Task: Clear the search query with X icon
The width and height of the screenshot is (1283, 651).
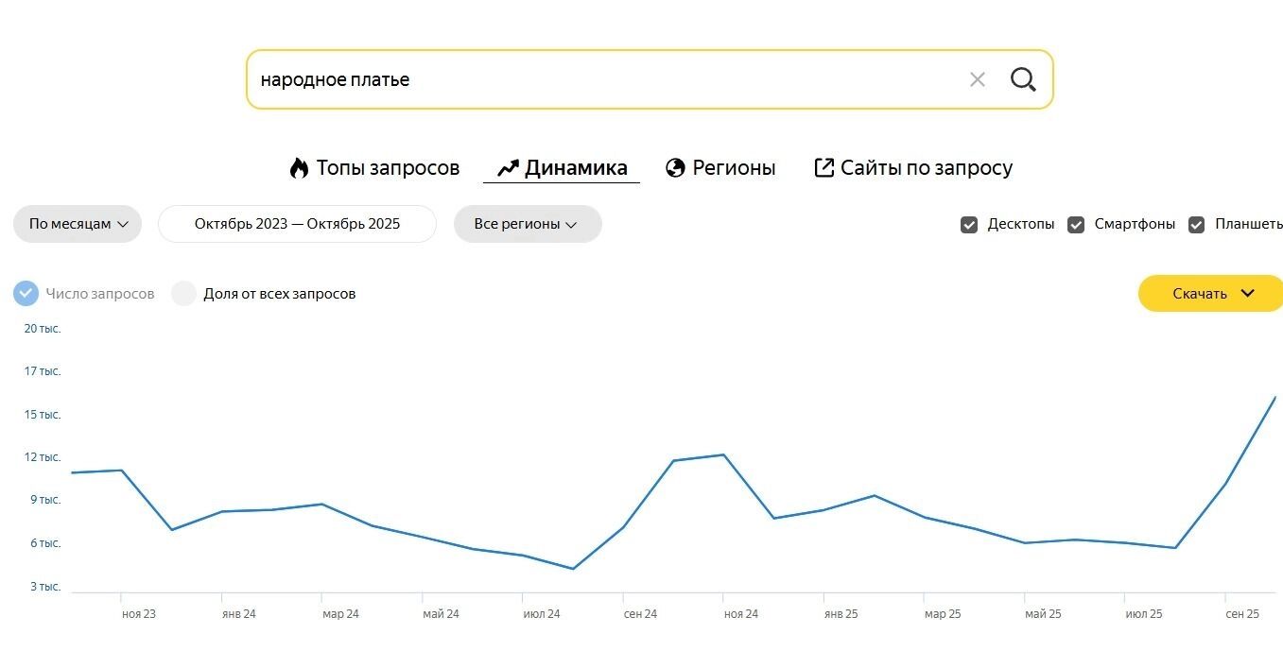Action: tap(978, 79)
